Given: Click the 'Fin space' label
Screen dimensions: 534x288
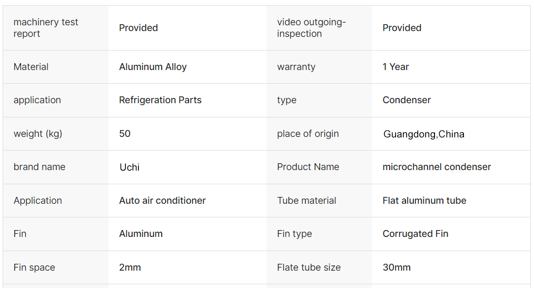Looking at the screenshot, I should pos(34,267).
